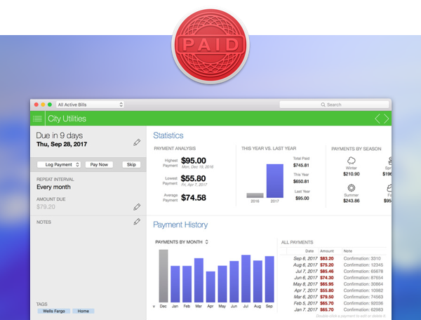Select the Feb 5, 2017 payment row
The image size is (421, 320).
tap(333, 303)
